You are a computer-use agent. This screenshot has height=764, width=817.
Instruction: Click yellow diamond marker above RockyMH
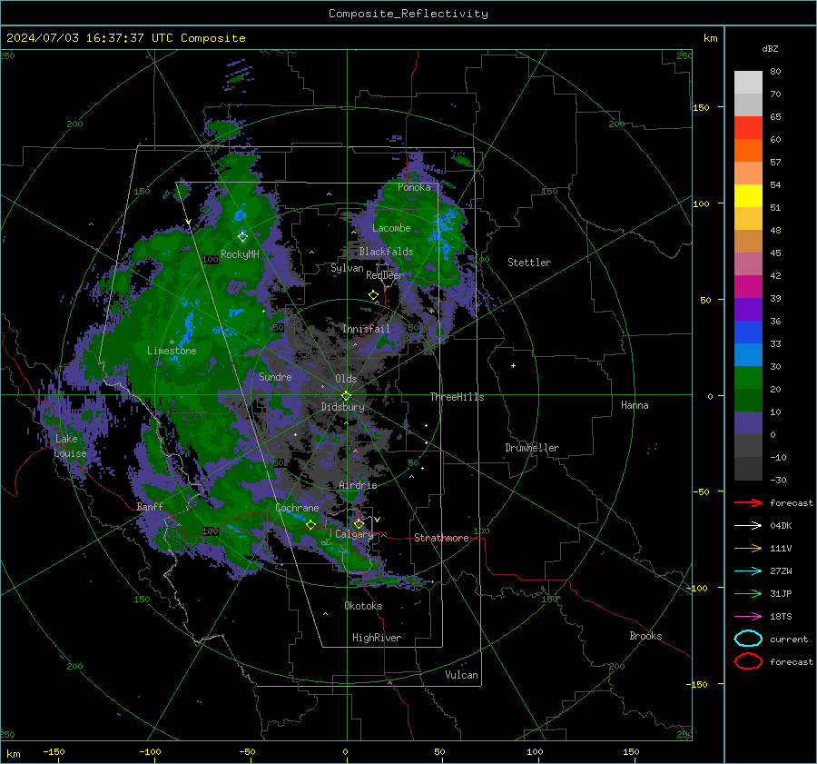(242, 237)
